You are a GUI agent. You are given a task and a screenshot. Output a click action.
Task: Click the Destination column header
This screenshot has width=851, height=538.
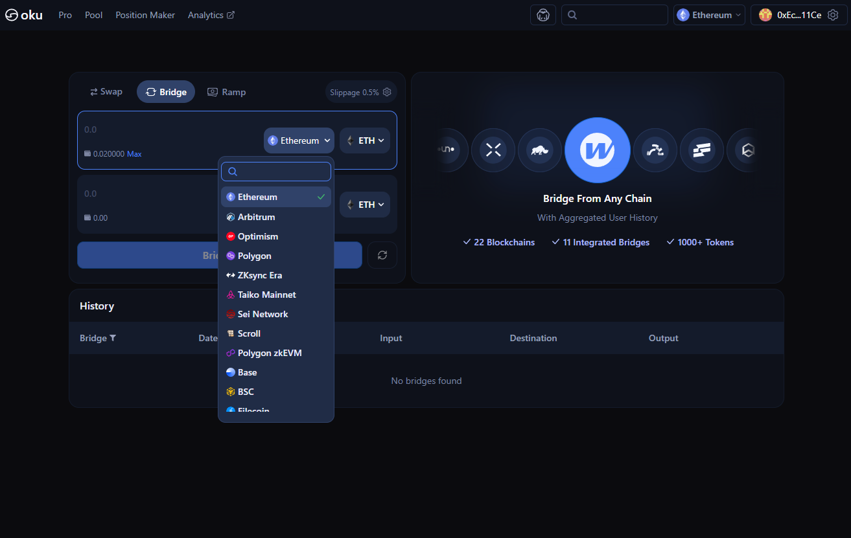coord(533,338)
